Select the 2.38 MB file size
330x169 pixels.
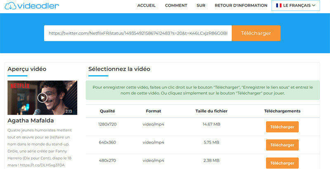(211, 160)
